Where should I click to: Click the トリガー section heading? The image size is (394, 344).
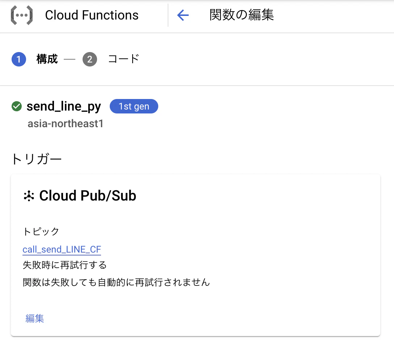37,159
